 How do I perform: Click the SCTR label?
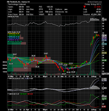(x=58, y=14)
